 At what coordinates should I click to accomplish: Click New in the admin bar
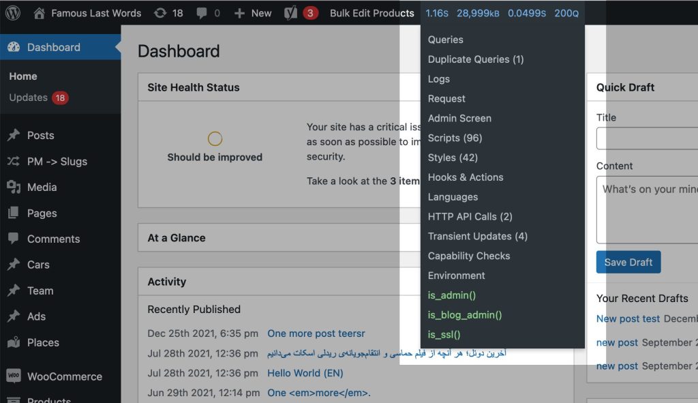261,14
